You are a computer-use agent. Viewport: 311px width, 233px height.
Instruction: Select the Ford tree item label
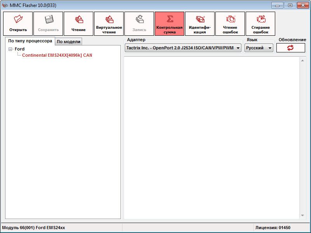click(x=19, y=49)
